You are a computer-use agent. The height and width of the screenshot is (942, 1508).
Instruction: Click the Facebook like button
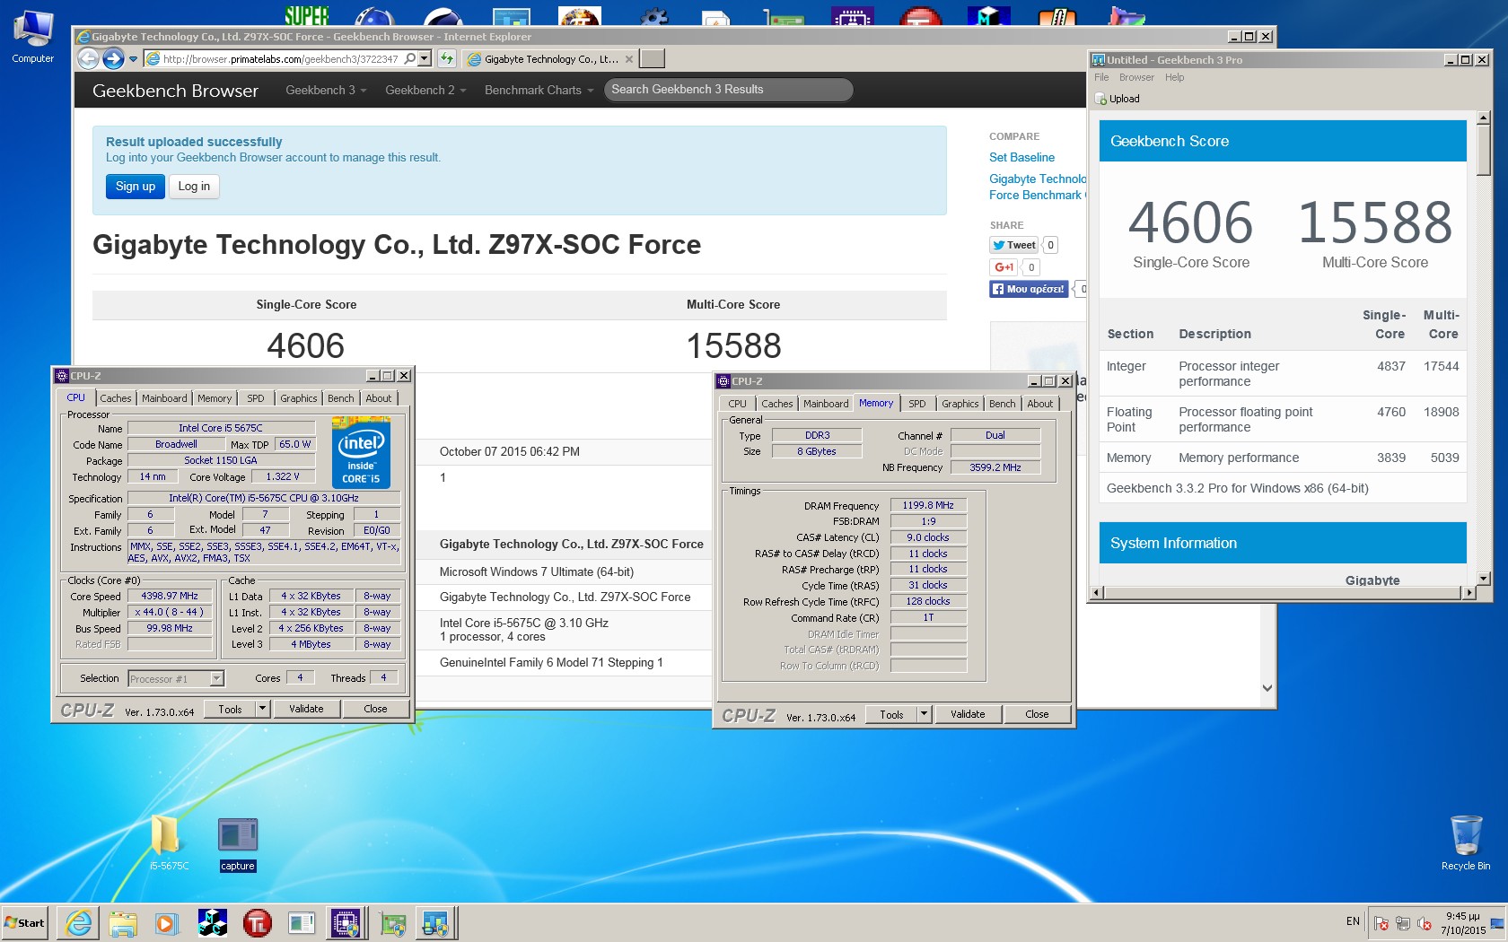point(1029,289)
